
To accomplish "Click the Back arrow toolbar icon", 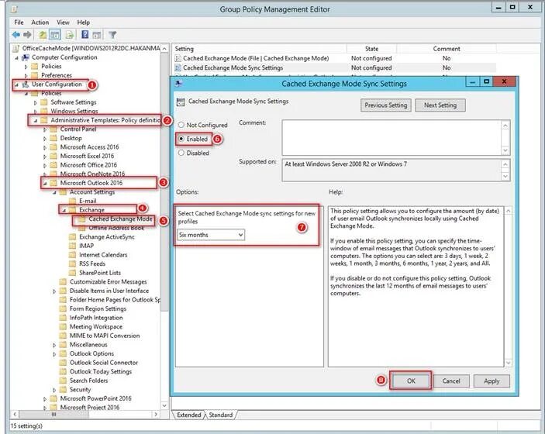I will (16, 35).
